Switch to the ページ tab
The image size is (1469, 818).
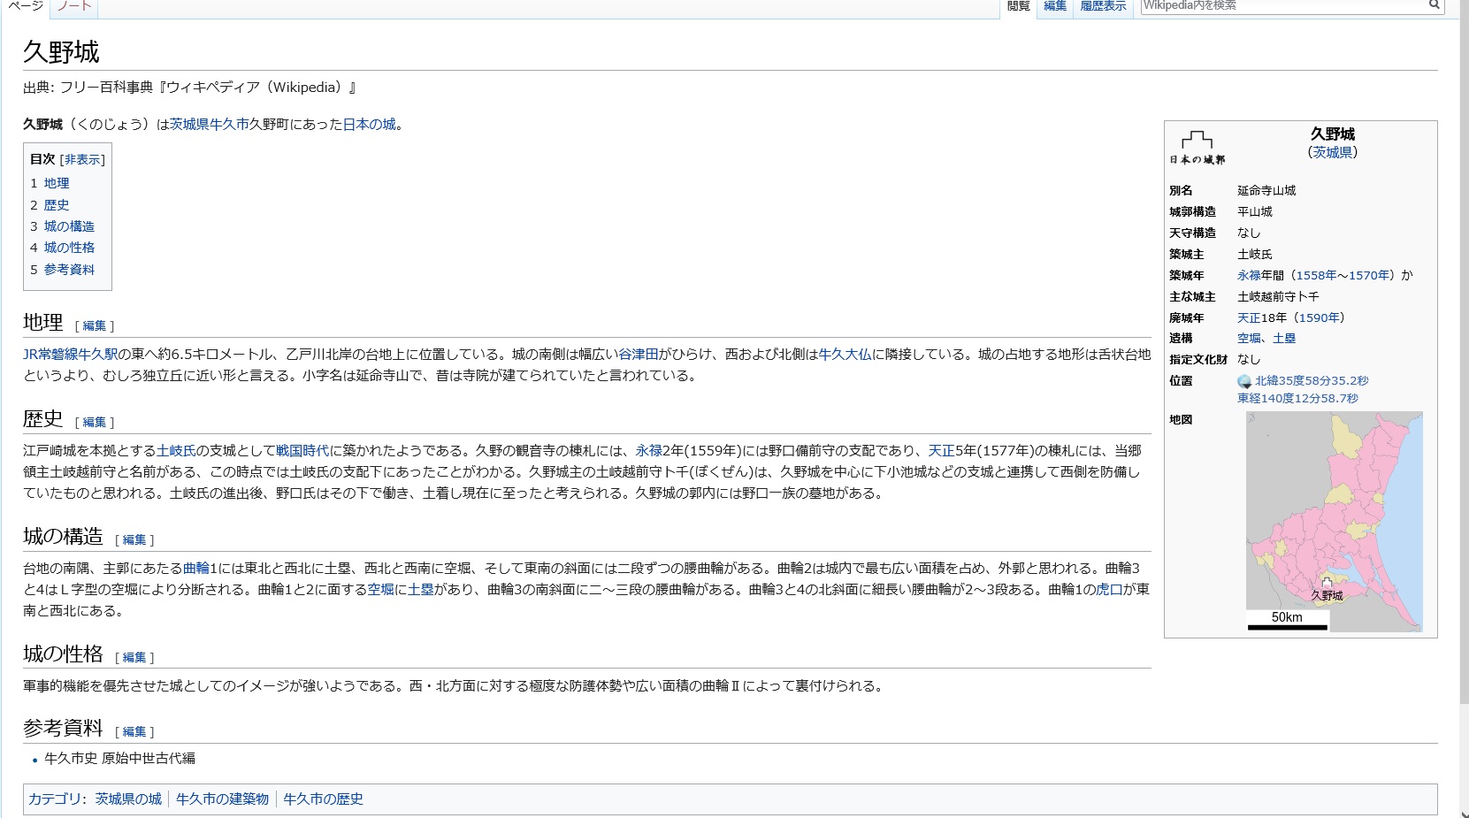tap(26, 5)
